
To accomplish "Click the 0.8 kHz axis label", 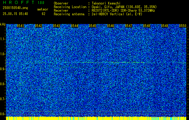I will 2,84.
